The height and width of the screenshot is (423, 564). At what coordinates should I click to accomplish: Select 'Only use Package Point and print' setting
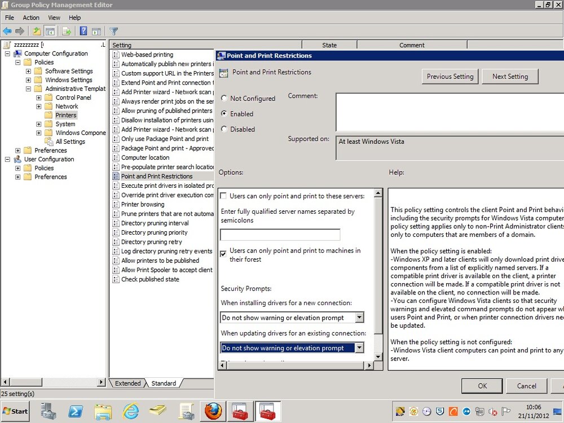click(165, 139)
